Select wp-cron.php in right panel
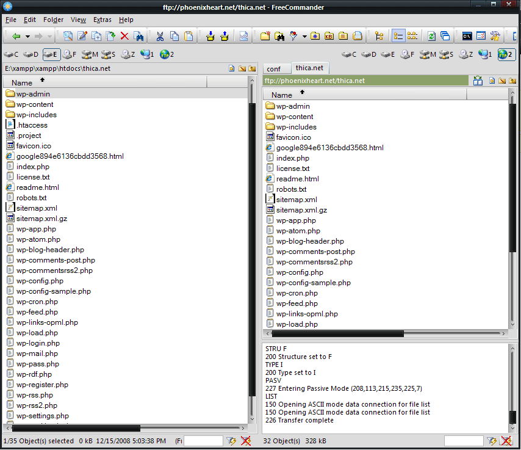Image resolution: width=521 pixels, height=450 pixels. click(296, 293)
